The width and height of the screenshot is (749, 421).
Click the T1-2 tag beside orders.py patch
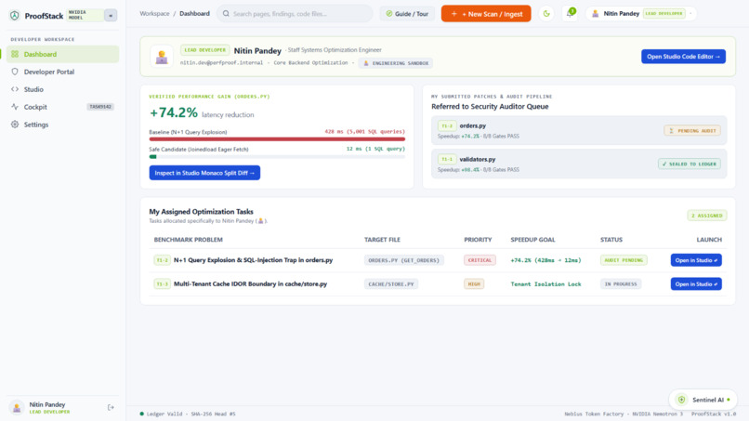point(447,126)
